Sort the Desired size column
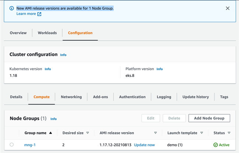Image resolution: width=239 pixels, height=153 pixels. tap(87, 133)
